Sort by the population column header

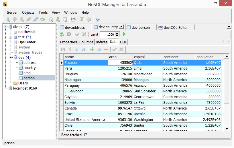pos(208,57)
